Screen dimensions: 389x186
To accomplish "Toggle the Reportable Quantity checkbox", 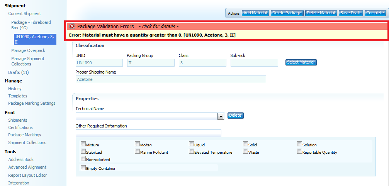I will [299, 152].
